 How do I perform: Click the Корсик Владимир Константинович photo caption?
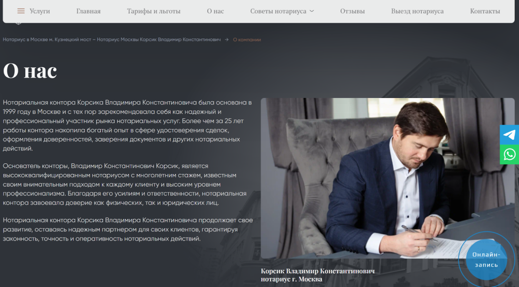[318, 275]
